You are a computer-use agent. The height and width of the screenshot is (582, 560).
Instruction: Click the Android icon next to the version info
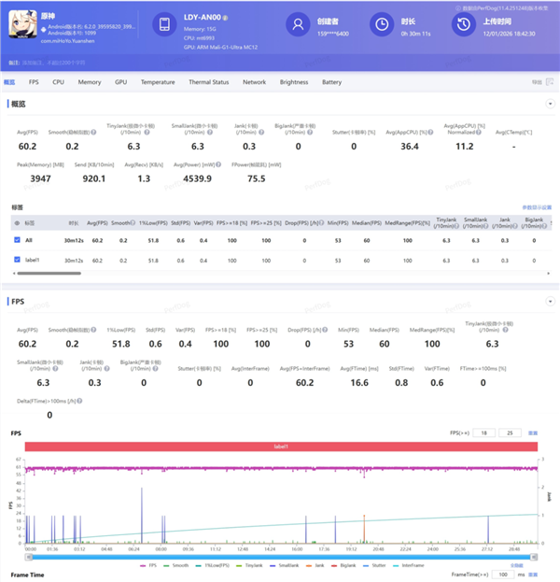tap(43, 29)
